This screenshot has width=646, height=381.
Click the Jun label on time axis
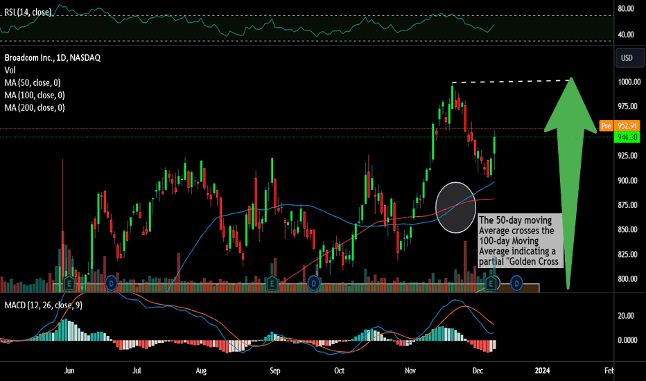pos(69,371)
